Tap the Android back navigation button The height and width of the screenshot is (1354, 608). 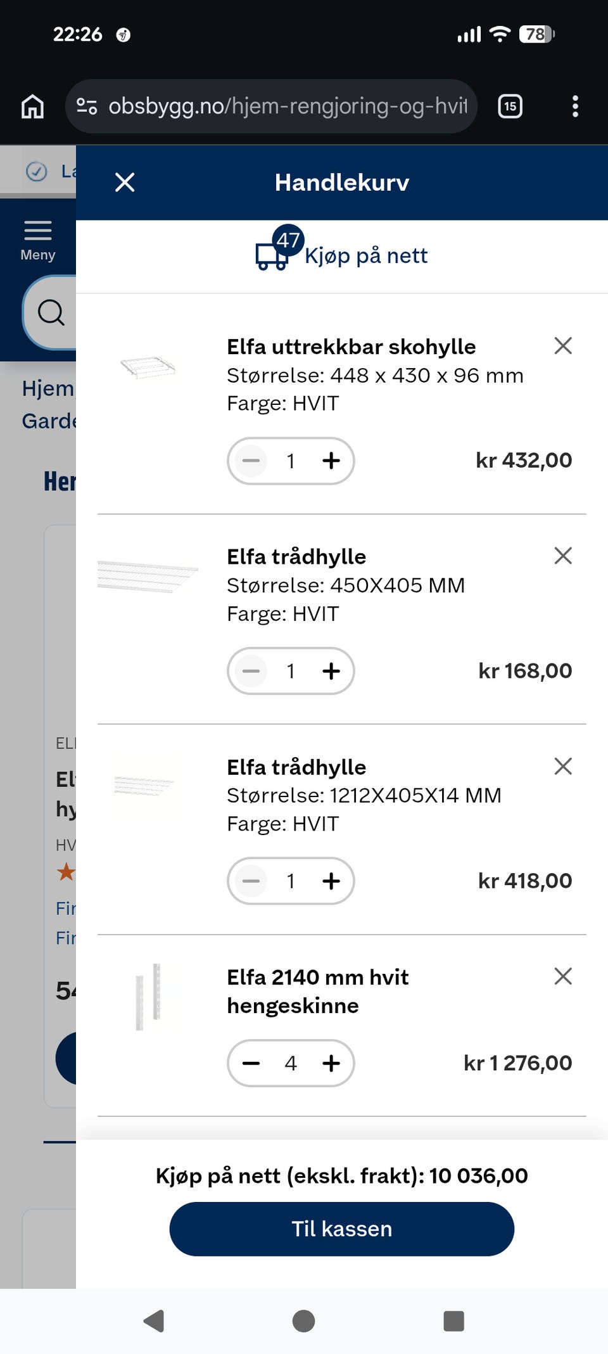tap(154, 1321)
